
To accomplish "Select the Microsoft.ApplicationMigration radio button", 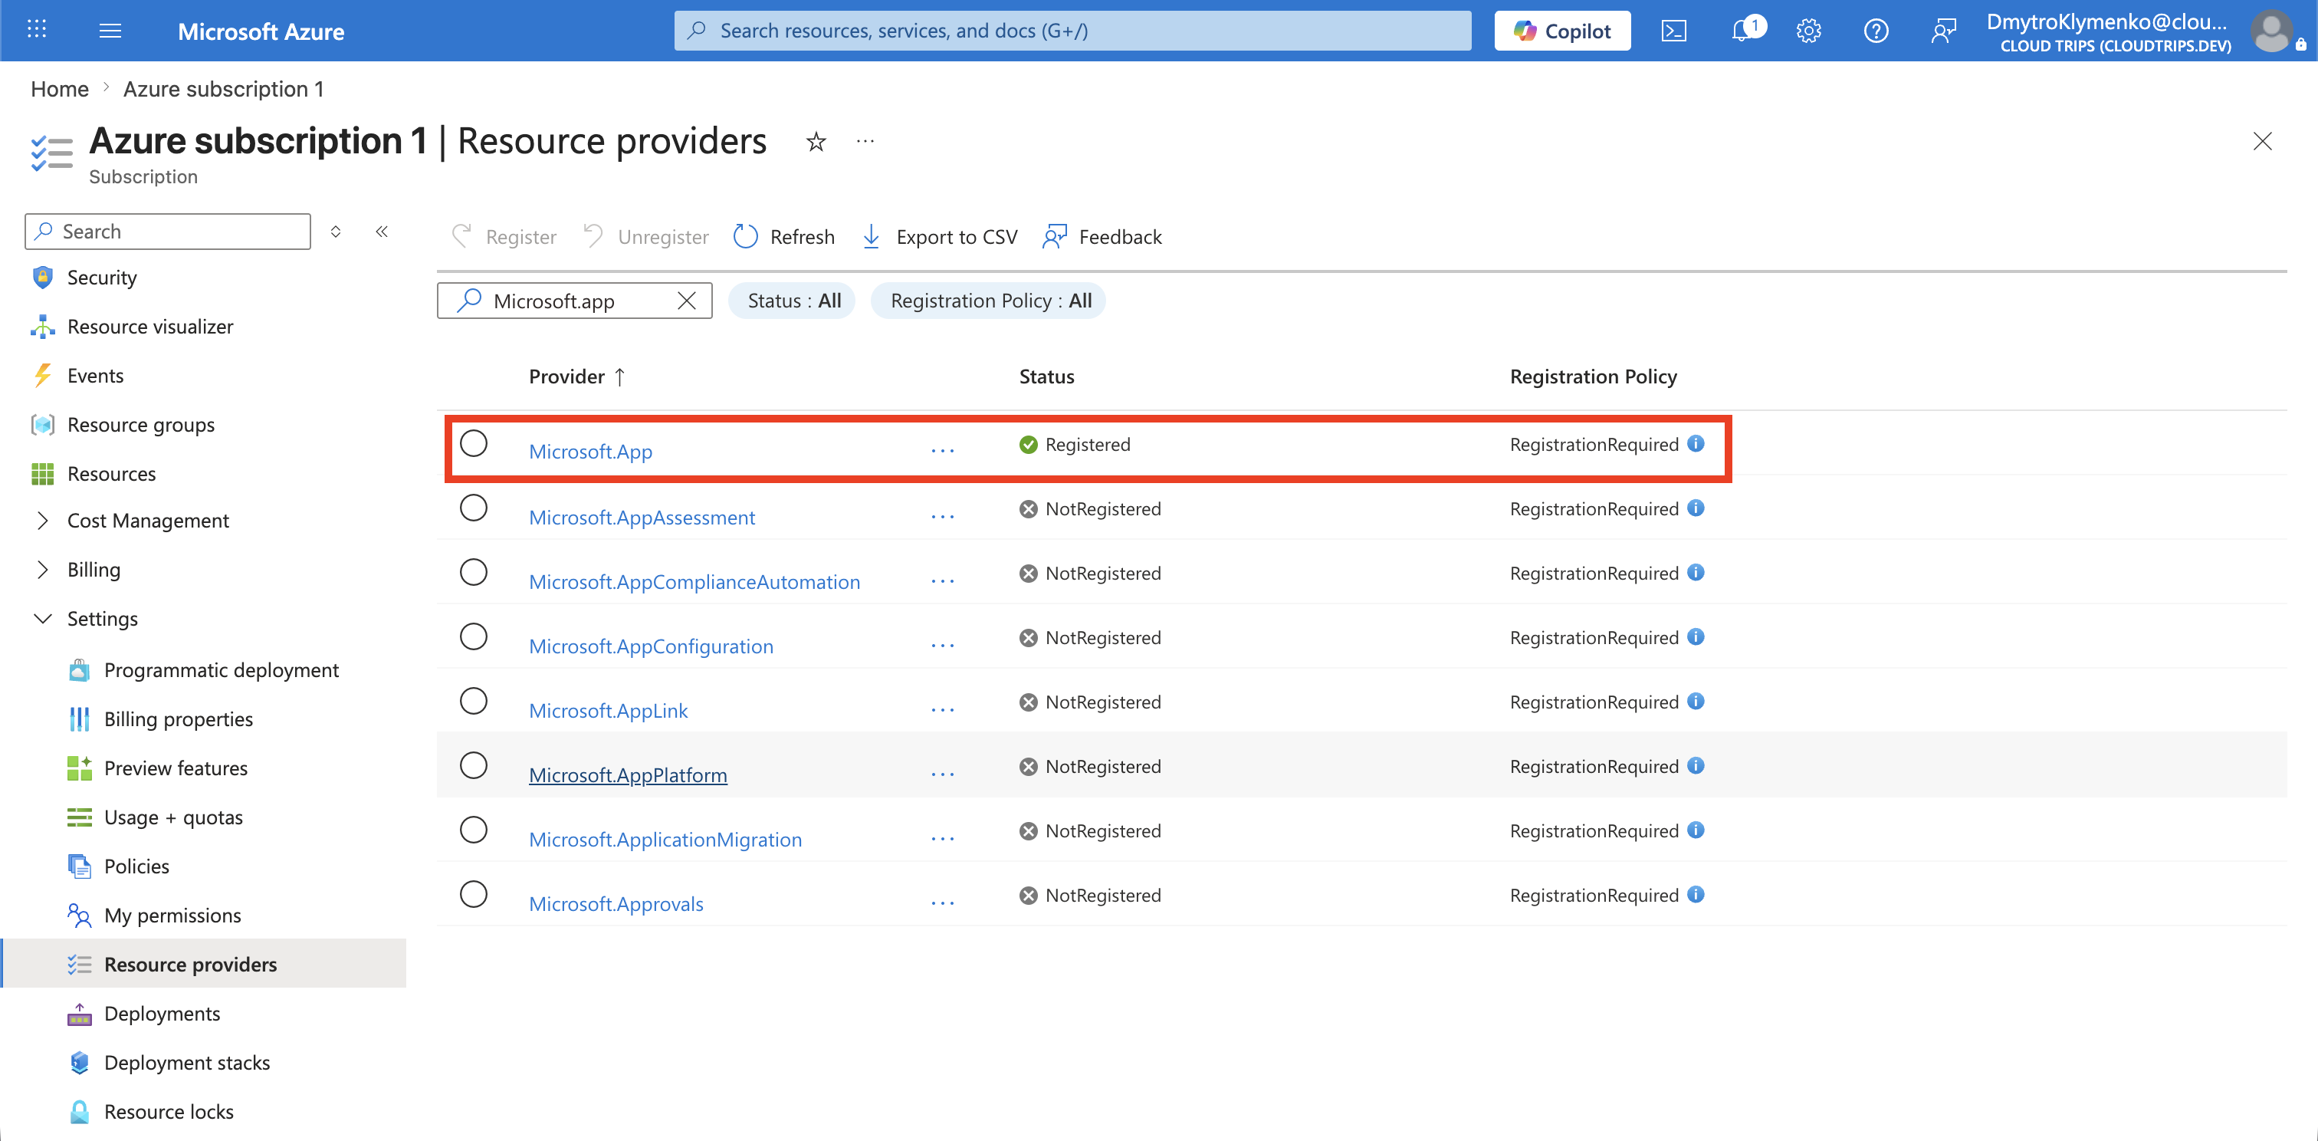I will point(473,830).
